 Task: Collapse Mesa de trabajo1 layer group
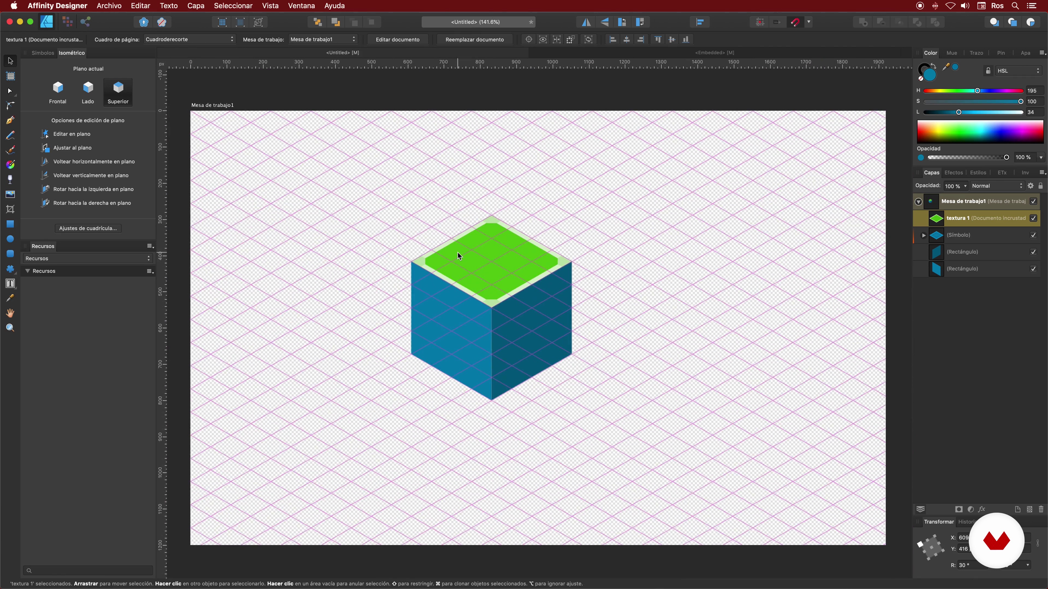pyautogui.click(x=919, y=202)
